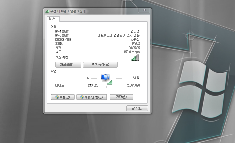Click the wireless signal icon in title bar

tap(47, 11)
